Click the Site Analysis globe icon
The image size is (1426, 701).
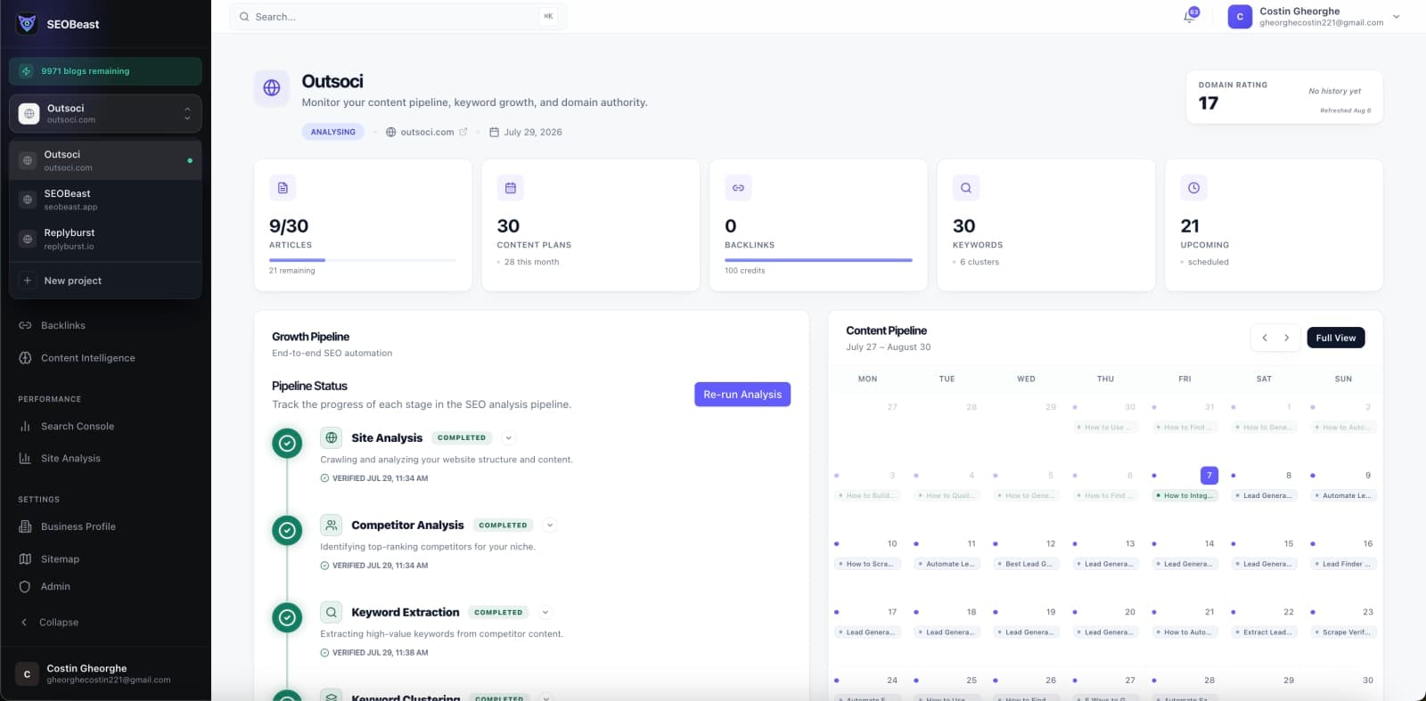[x=332, y=438]
